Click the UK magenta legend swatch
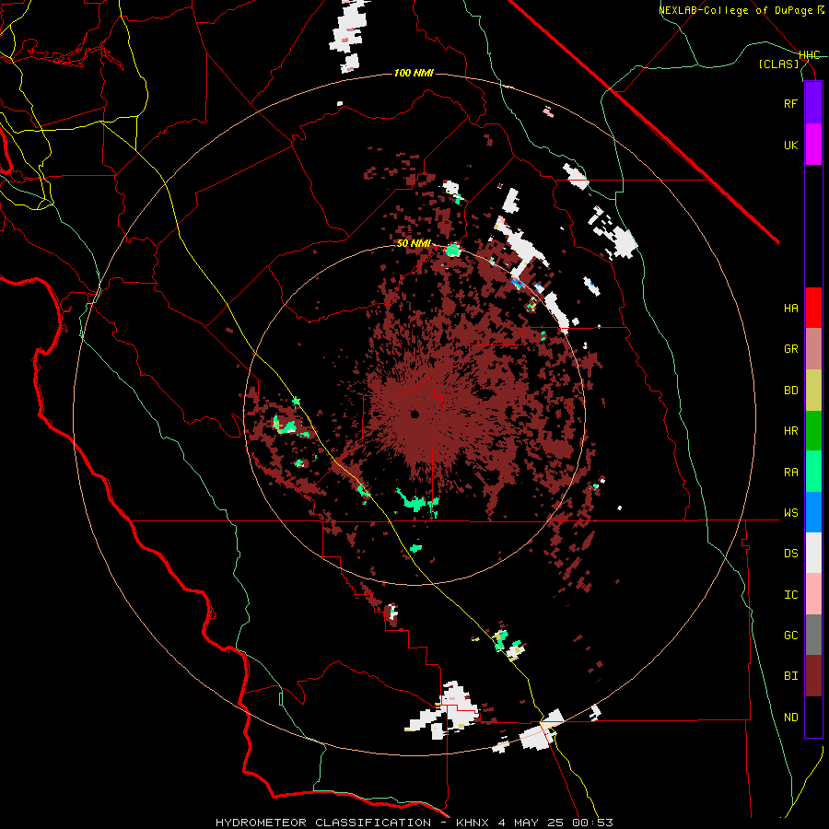This screenshot has height=829, width=829. [x=813, y=145]
